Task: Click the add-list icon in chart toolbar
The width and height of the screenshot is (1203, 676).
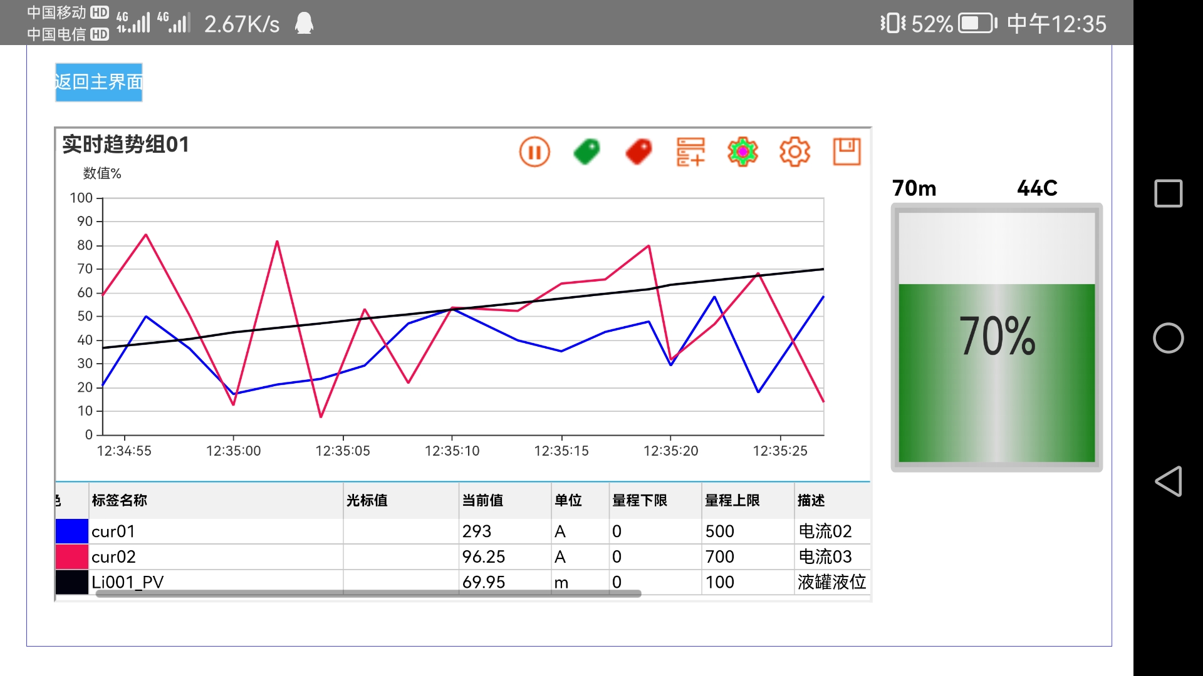Action: pos(690,152)
